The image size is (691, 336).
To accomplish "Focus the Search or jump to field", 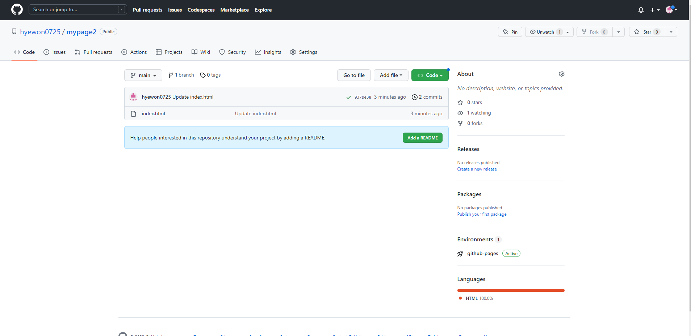I will [x=78, y=9].
